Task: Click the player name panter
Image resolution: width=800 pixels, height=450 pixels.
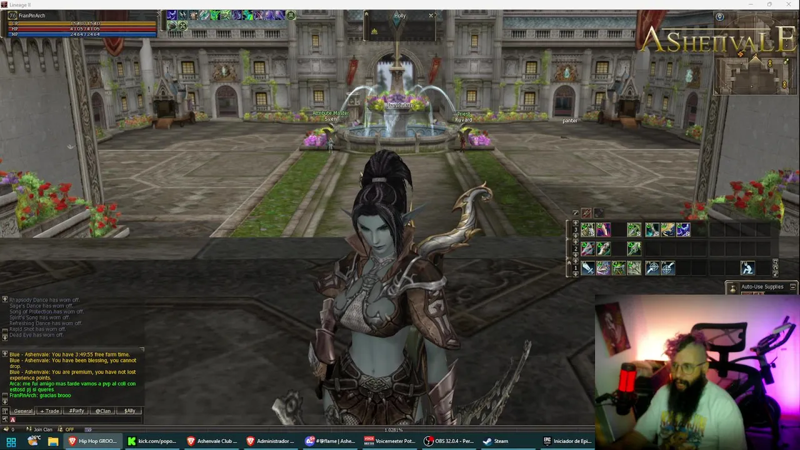Action: (570, 121)
